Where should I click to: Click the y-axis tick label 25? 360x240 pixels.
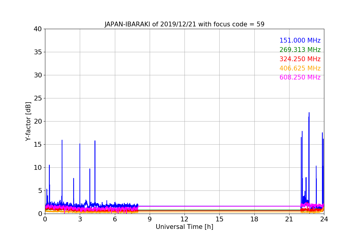38,98
